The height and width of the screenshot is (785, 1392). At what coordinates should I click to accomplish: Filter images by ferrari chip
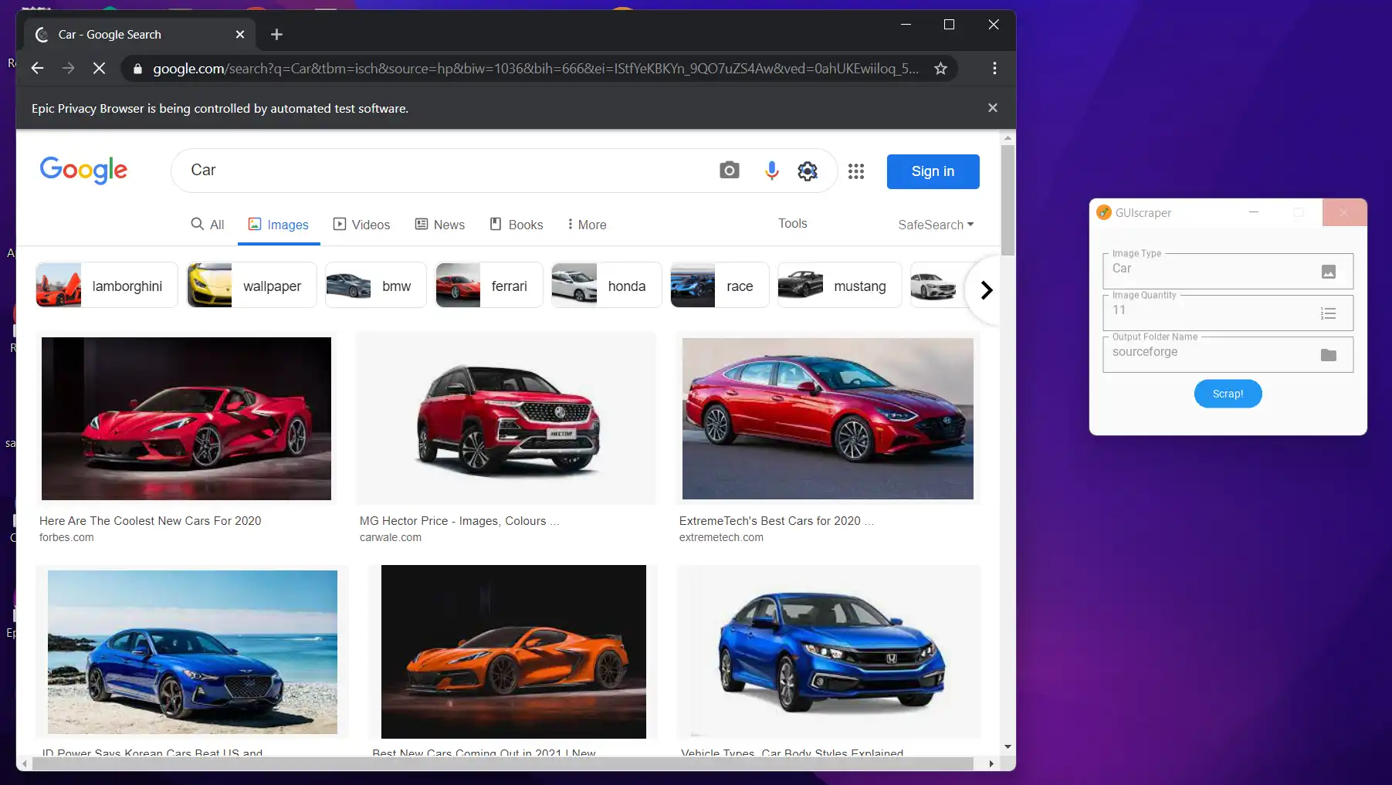click(x=489, y=286)
